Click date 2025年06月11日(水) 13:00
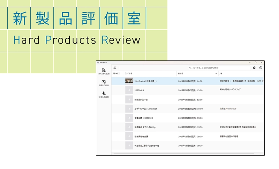 190,100
